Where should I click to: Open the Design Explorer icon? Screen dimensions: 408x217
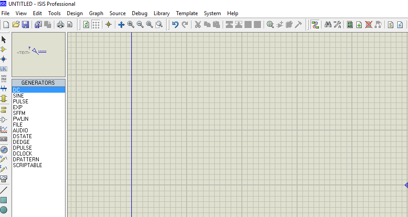(350, 25)
